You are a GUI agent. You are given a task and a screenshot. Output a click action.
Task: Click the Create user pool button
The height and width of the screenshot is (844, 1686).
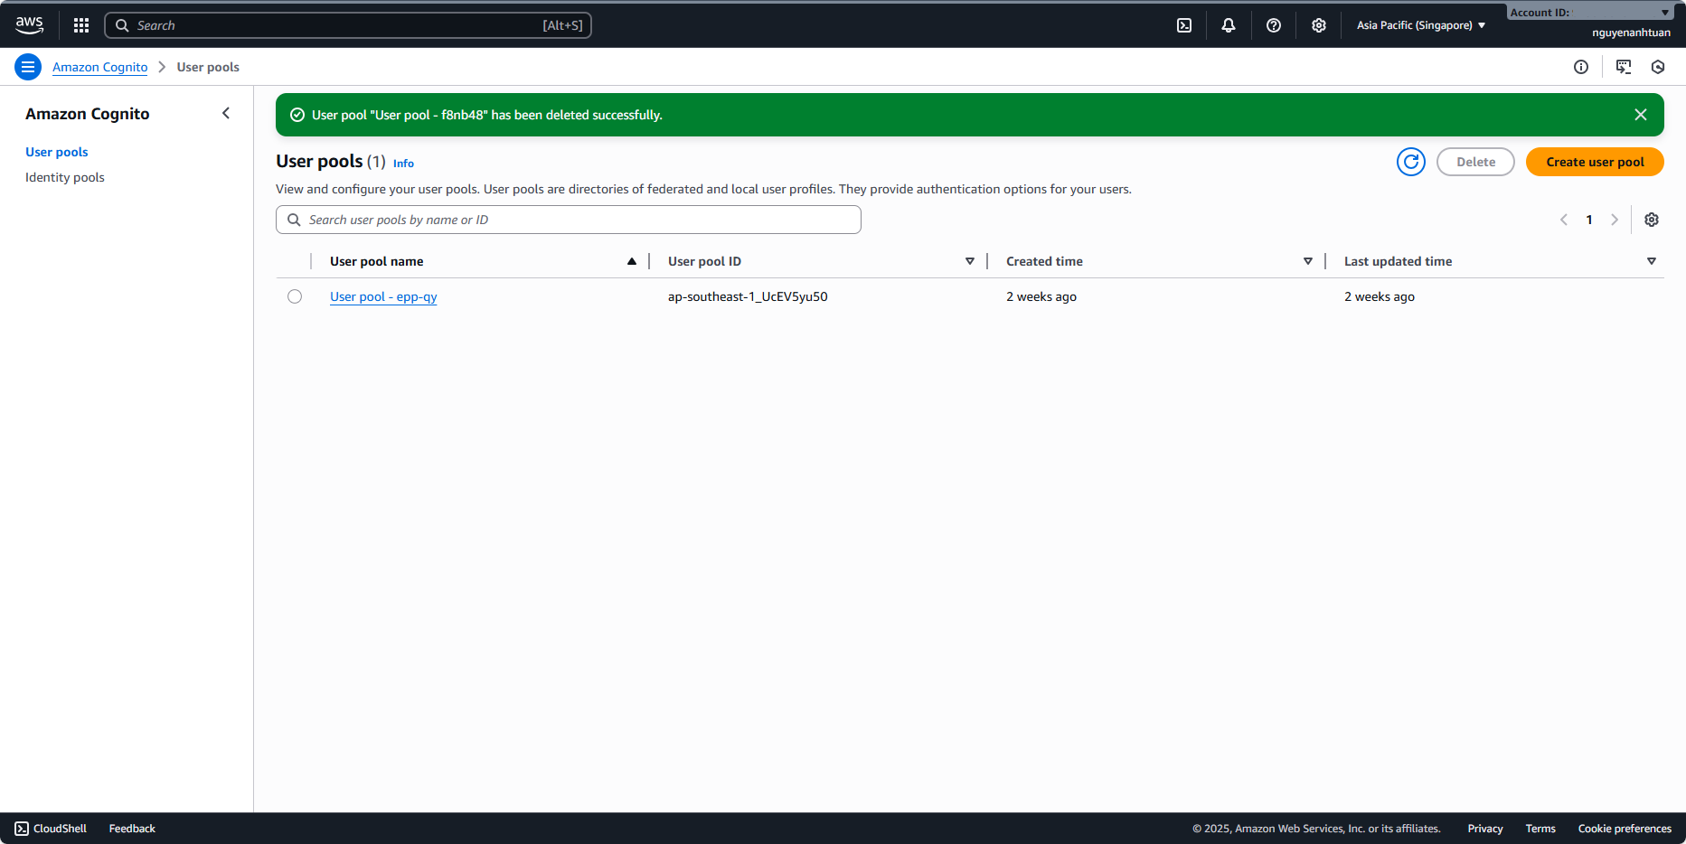point(1595,162)
